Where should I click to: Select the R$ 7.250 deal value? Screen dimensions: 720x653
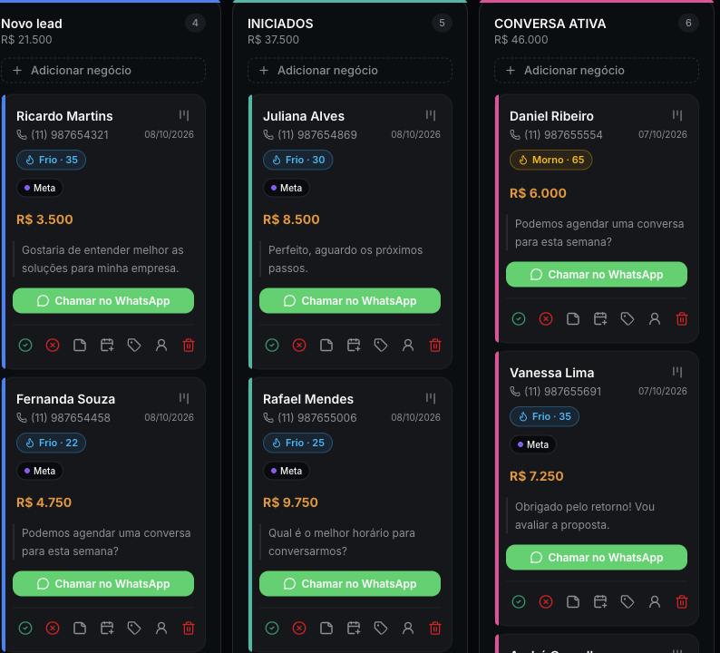(x=536, y=476)
